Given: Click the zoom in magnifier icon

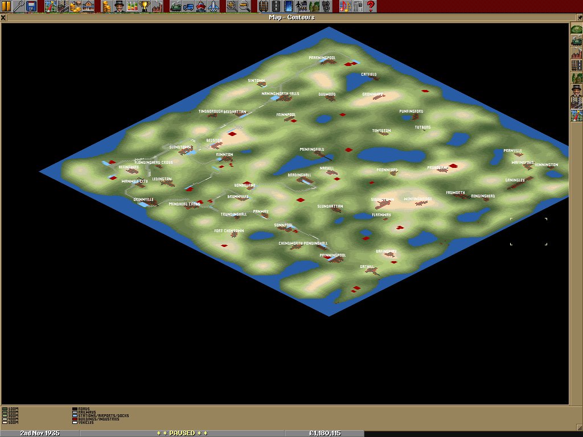Looking at the screenshot, I should (232, 6).
